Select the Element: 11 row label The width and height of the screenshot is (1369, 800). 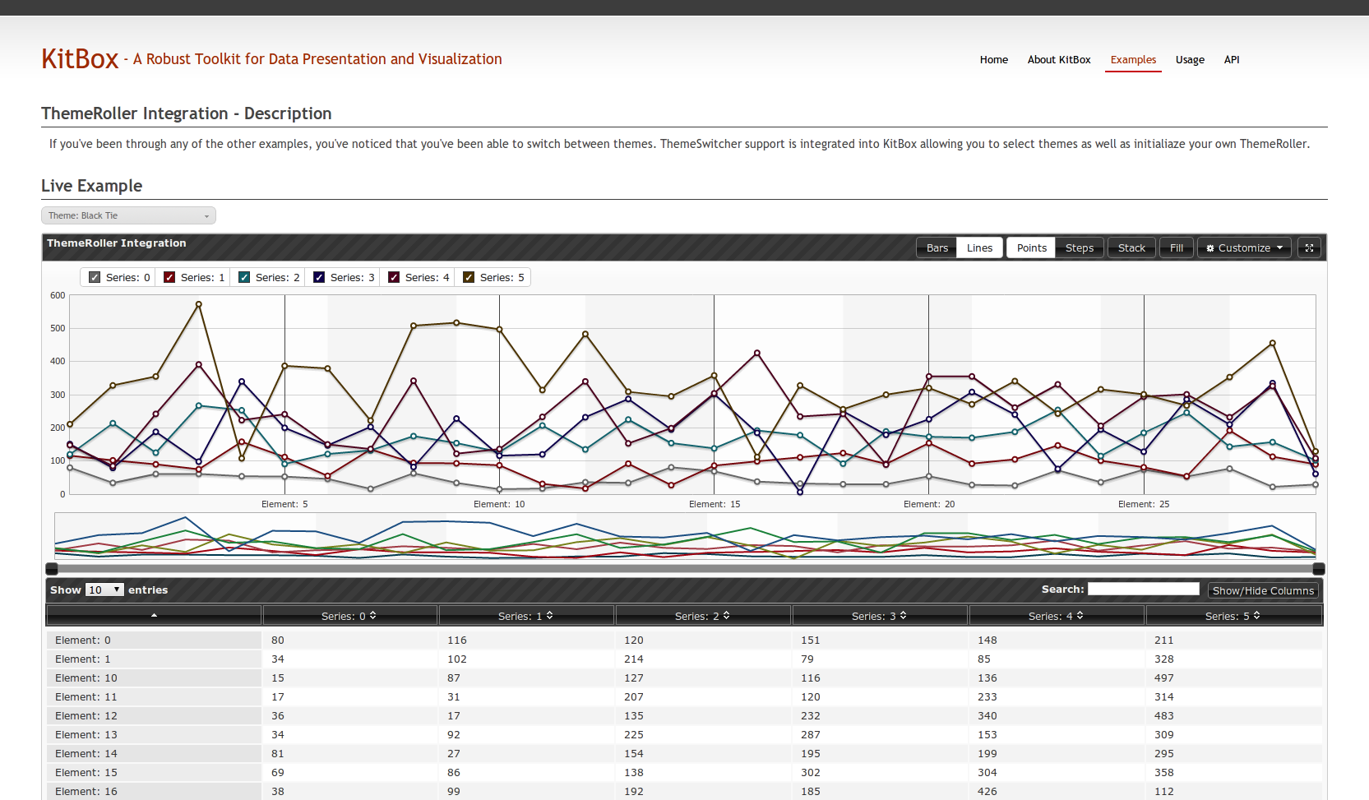[154, 696]
